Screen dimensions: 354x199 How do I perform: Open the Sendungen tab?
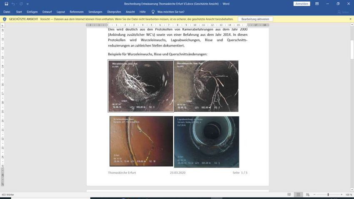pyautogui.click(x=95, y=12)
